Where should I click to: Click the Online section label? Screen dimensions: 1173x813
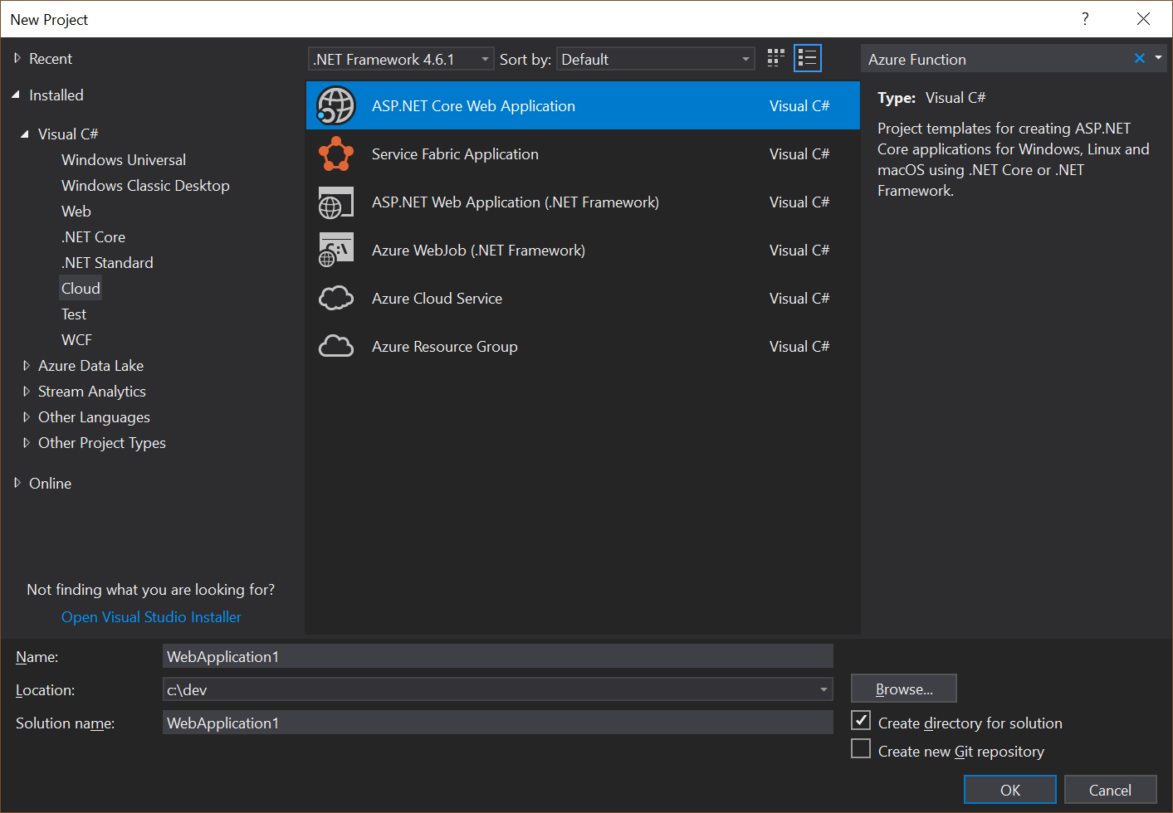(x=50, y=483)
